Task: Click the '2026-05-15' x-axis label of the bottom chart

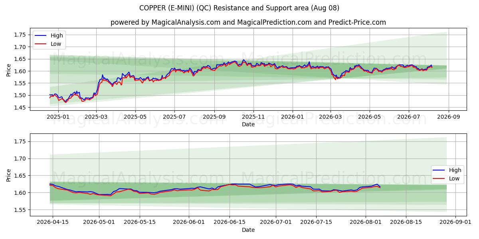Action: tap(140, 222)
